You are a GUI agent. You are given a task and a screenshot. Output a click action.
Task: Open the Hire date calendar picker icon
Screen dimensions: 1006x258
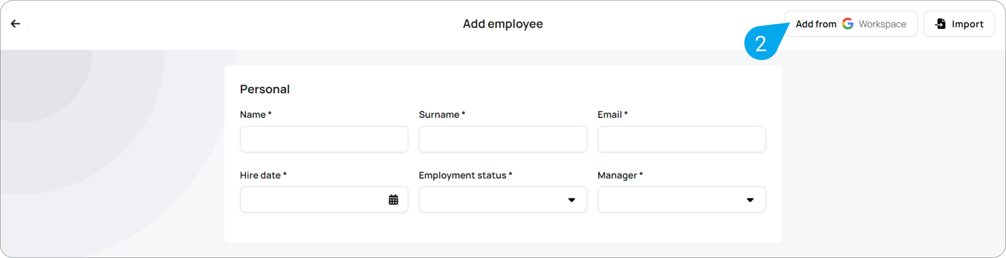click(393, 200)
